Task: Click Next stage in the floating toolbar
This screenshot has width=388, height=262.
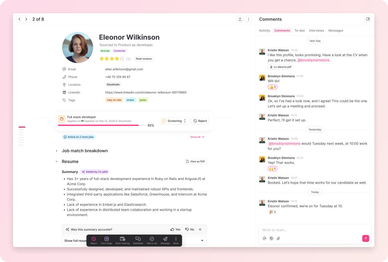Action: click(x=106, y=241)
